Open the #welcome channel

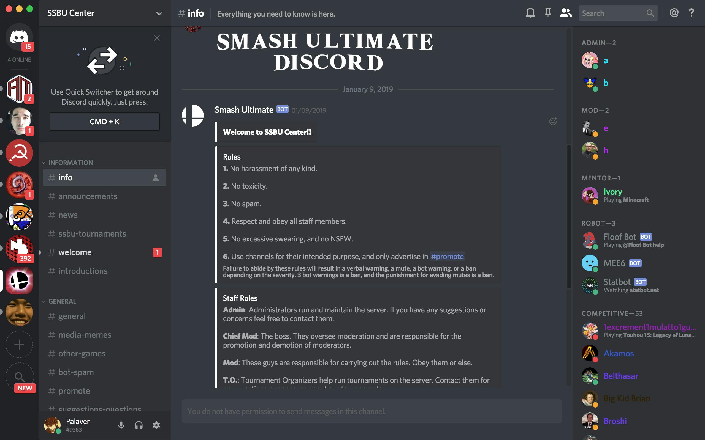pyautogui.click(x=75, y=252)
